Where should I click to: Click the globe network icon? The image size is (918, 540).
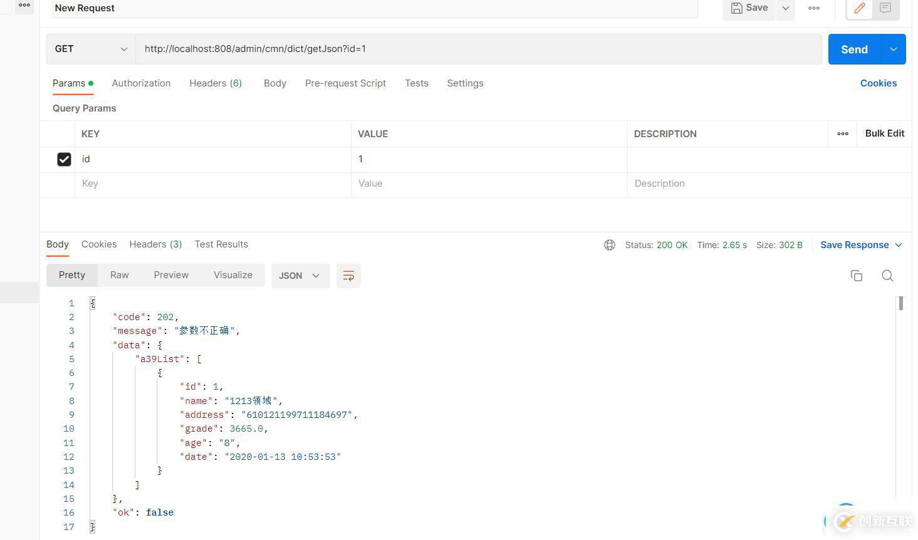(x=609, y=245)
